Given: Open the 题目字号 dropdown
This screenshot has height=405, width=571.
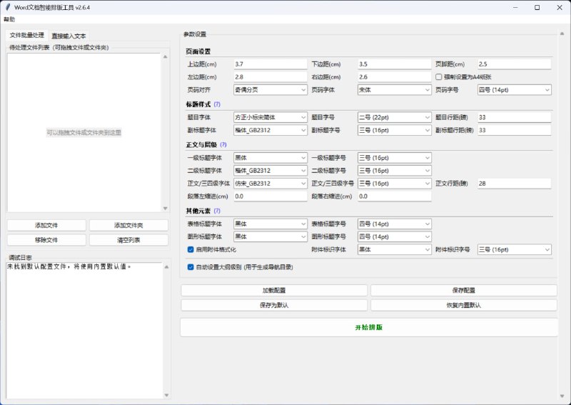Looking at the screenshot, I should pos(395,117).
